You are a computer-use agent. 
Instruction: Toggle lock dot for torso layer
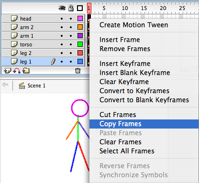tap(71, 44)
